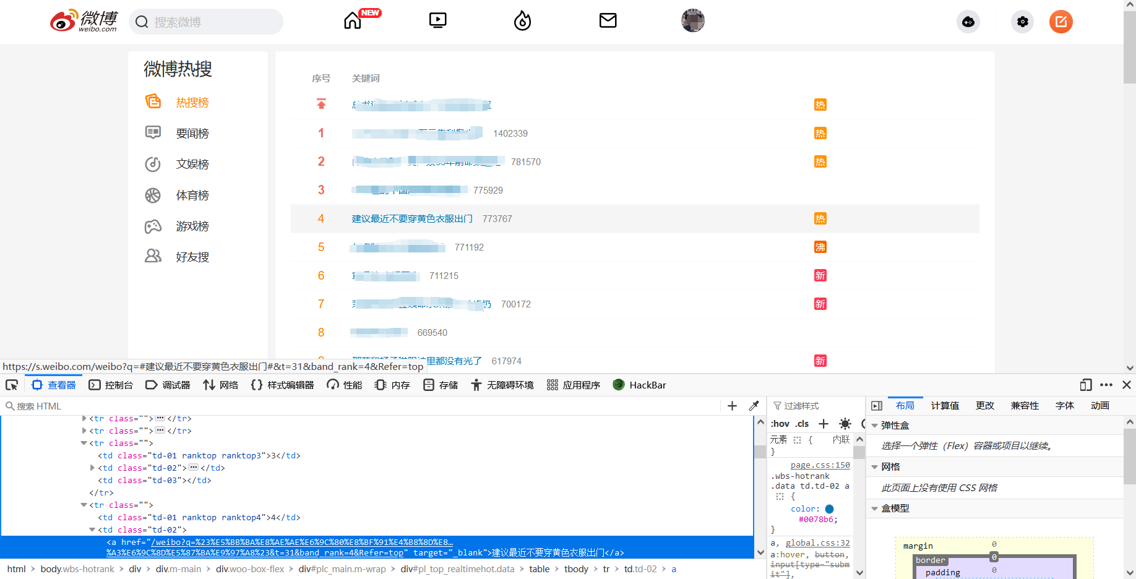Open the global.css:32 source link
1136x579 pixels.
(818, 543)
